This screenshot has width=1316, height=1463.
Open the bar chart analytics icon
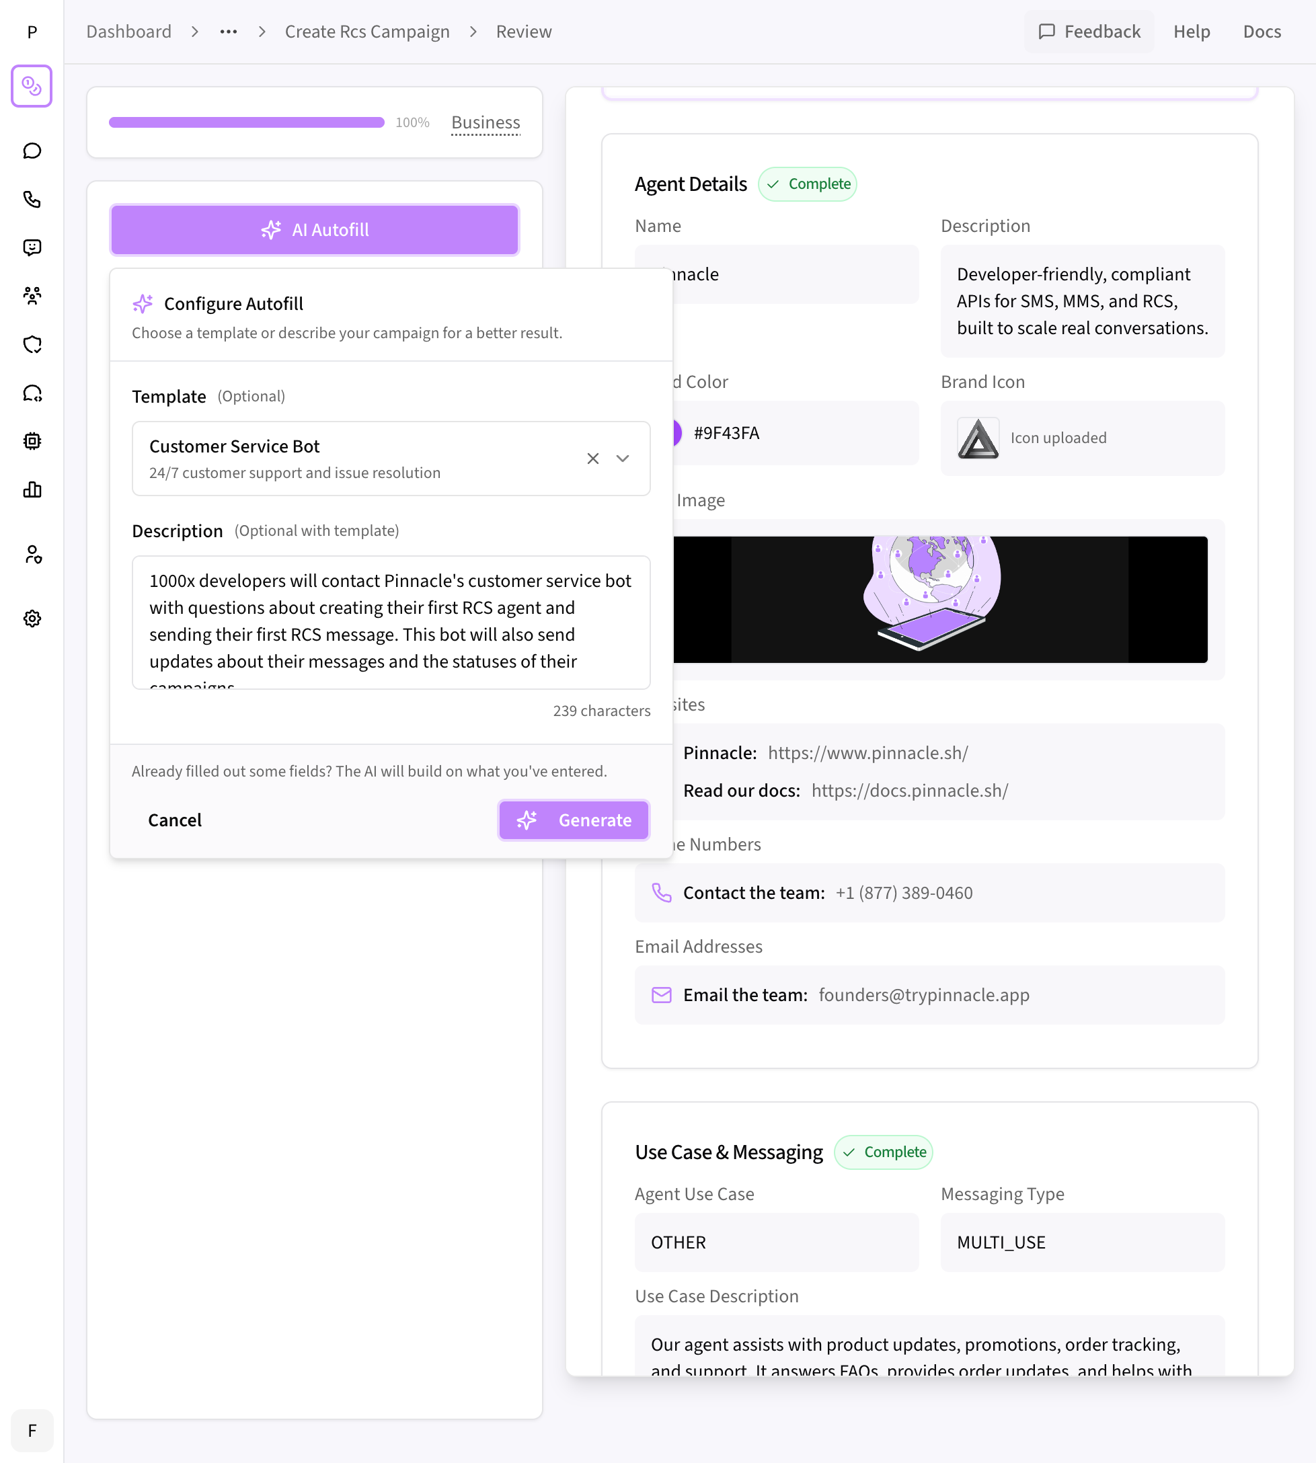(x=32, y=489)
